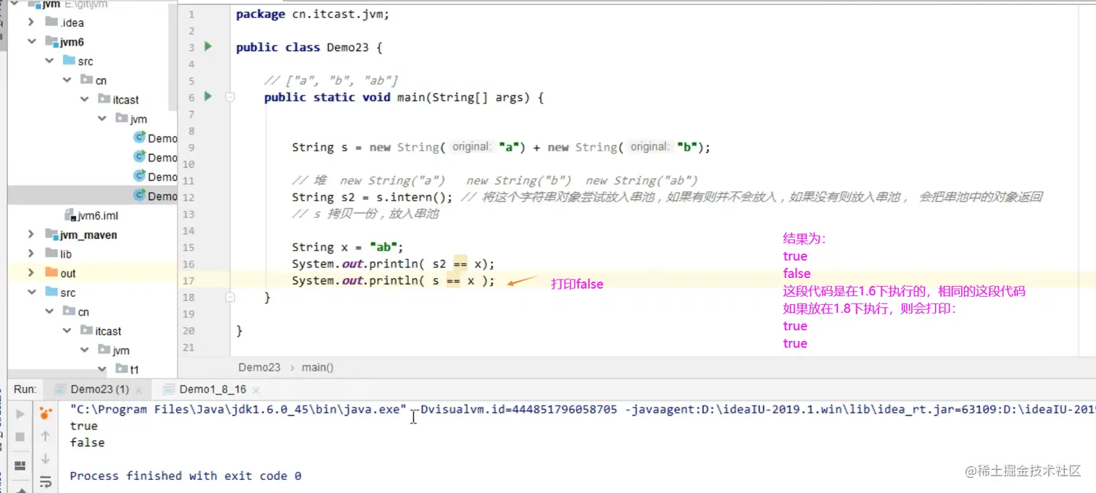Click the s == x println statement
Viewport: 1096px width, 493px height.
click(x=393, y=280)
